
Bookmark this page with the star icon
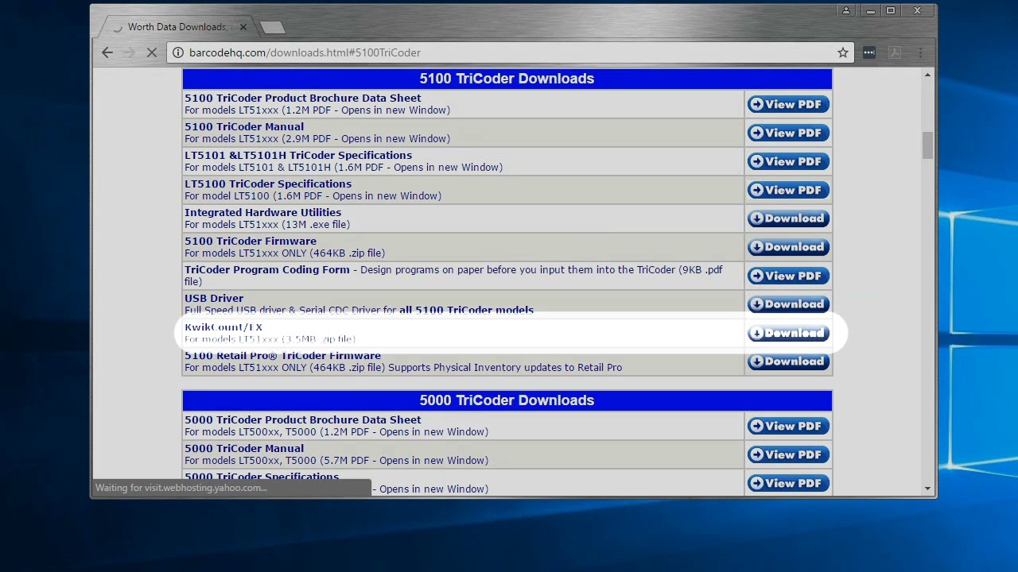pos(843,52)
